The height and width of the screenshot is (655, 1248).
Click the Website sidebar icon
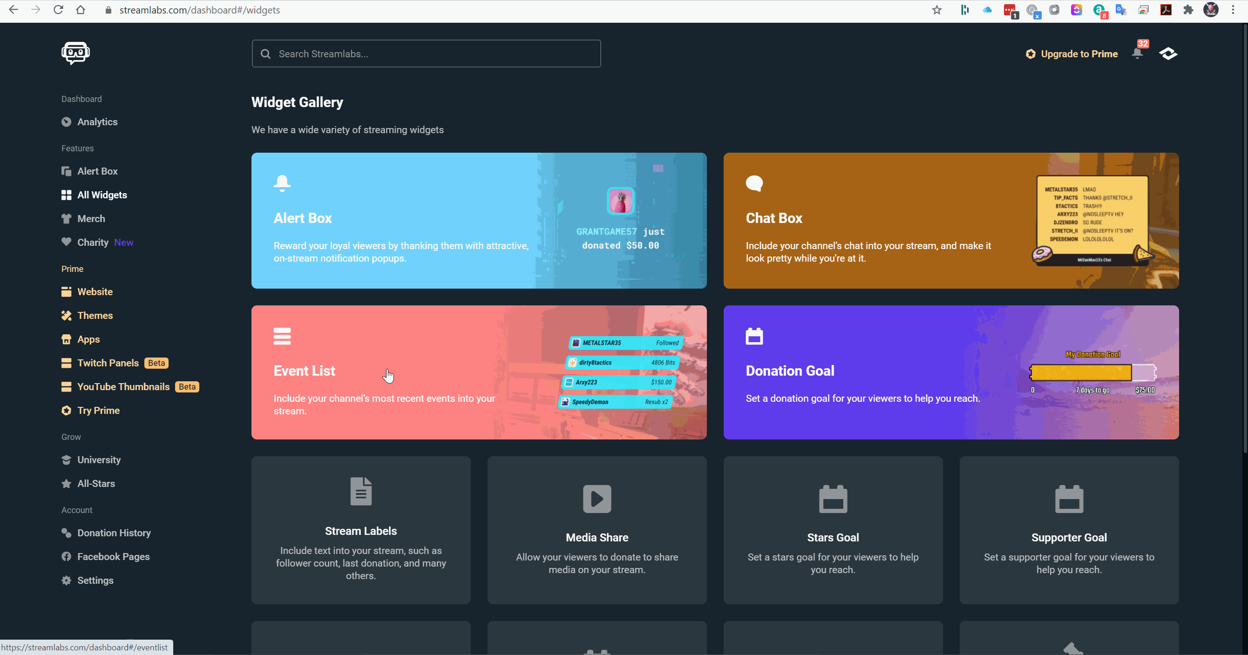[67, 291]
